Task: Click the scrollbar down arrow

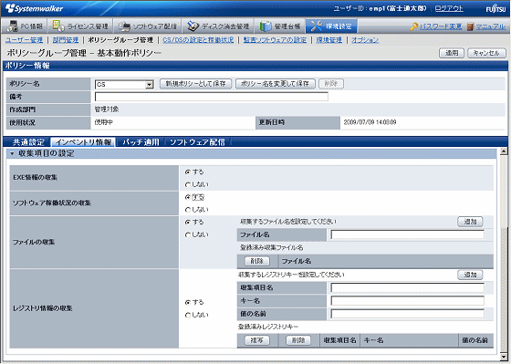Action: [x=503, y=357]
